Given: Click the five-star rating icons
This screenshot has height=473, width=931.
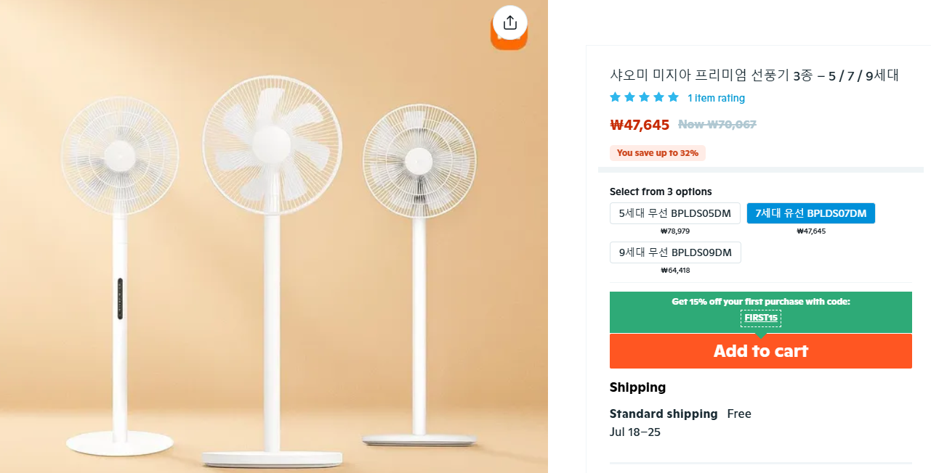Looking at the screenshot, I should [x=644, y=97].
